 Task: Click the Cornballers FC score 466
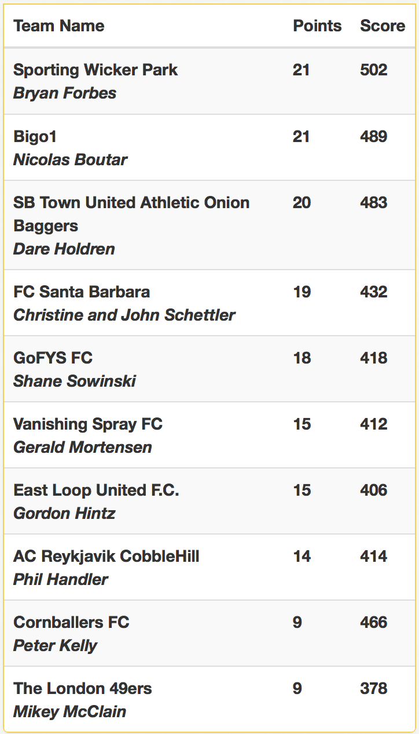(x=374, y=622)
